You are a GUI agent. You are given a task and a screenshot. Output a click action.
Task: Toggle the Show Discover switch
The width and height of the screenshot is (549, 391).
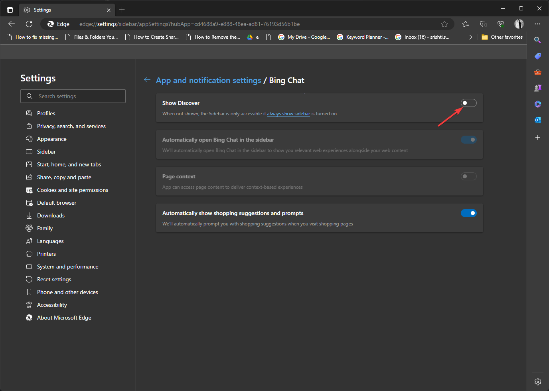[469, 103]
